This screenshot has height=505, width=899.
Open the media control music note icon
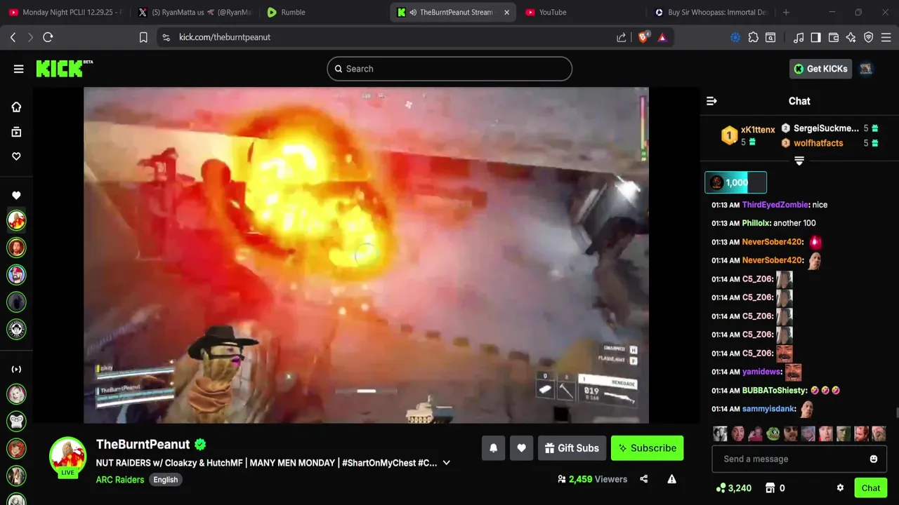[x=799, y=37]
